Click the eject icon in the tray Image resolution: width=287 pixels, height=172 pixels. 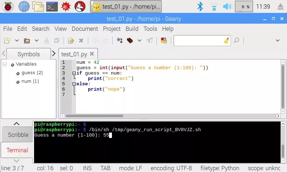click(281, 6)
